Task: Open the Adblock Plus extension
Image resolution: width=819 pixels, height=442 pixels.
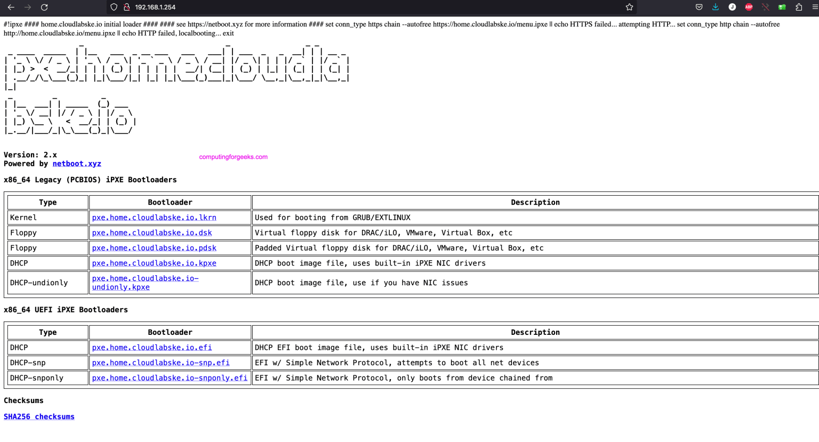Action: pyautogui.click(x=749, y=7)
